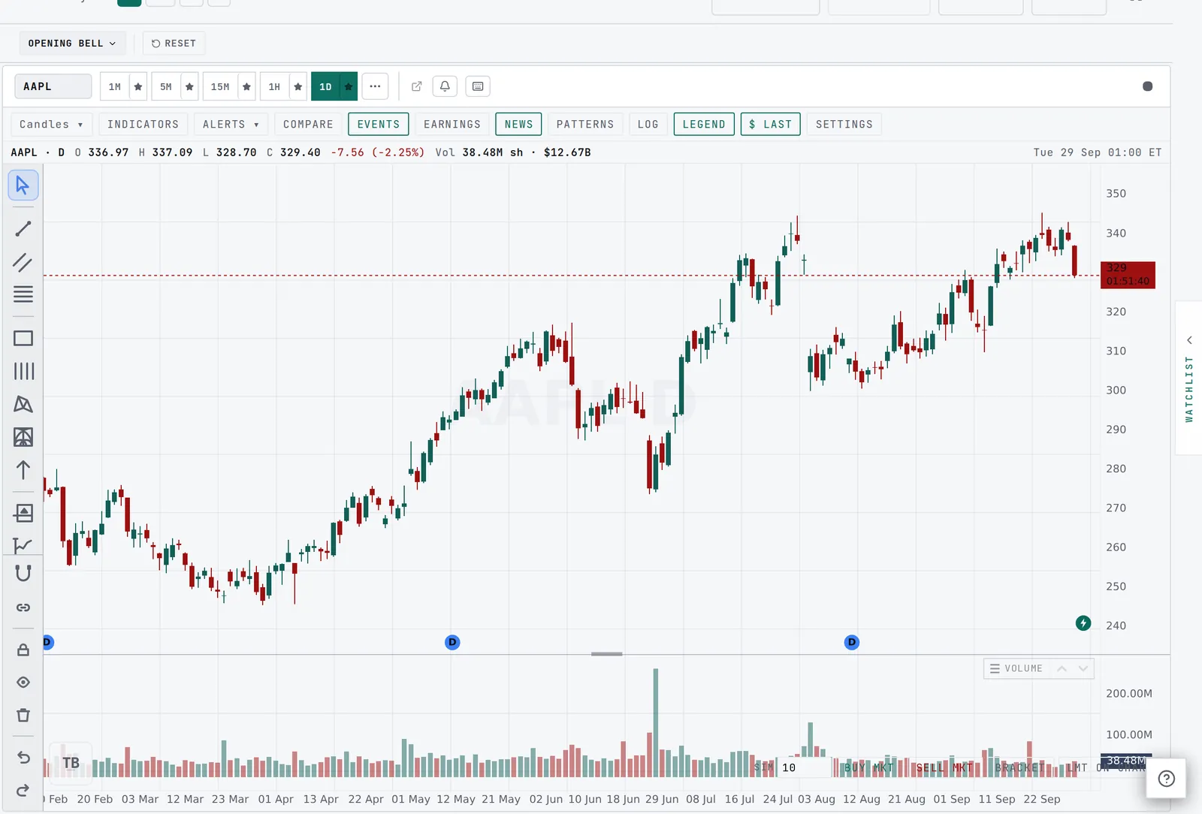The width and height of the screenshot is (1202, 814).
Task: Open the ALERTS dropdown
Action: (x=231, y=124)
